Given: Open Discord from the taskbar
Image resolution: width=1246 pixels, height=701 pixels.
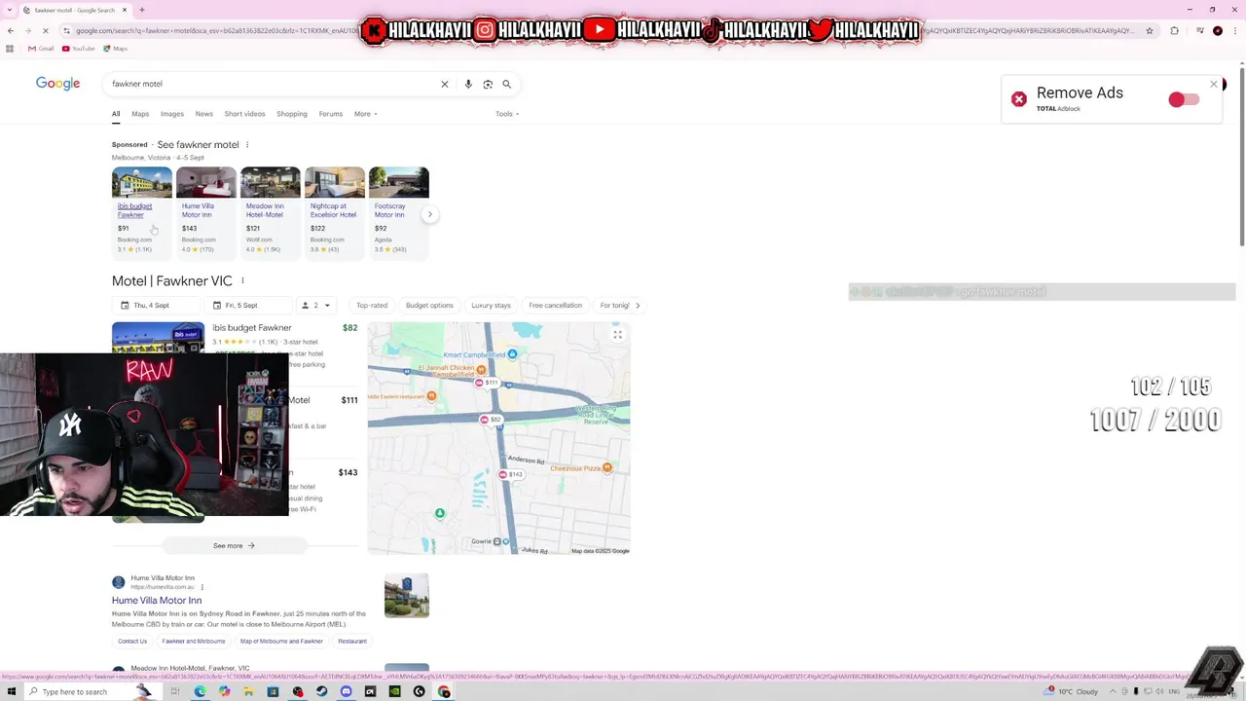Looking at the screenshot, I should point(346,692).
